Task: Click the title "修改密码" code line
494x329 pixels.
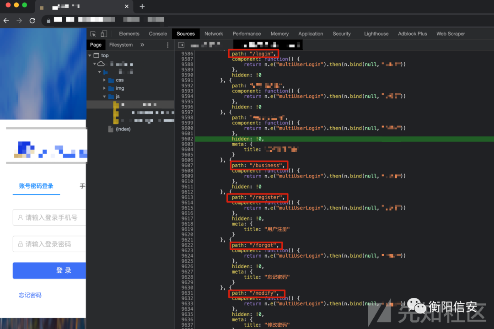Action: (267, 325)
